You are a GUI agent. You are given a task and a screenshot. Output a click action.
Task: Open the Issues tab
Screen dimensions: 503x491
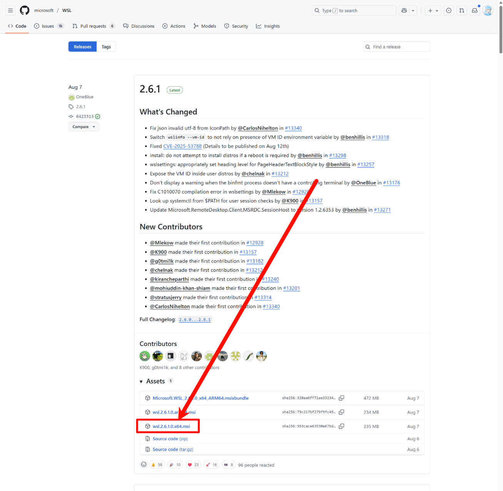coord(48,26)
